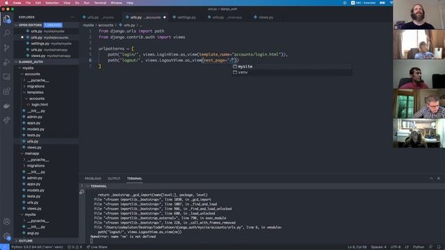
Task: Click the feedback icon in status bar
Action: [x=431, y=247]
